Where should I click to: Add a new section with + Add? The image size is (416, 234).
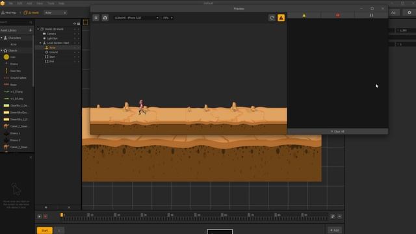(335, 230)
